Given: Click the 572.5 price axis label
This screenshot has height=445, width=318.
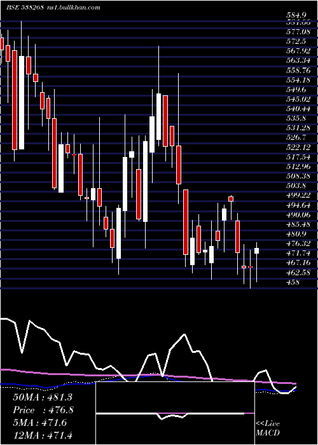Looking at the screenshot, I should 296,41.
